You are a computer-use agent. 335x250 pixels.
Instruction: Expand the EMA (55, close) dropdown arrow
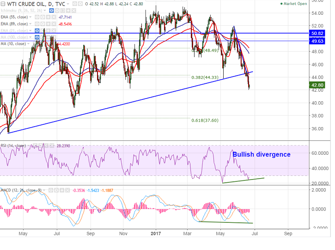30,17
